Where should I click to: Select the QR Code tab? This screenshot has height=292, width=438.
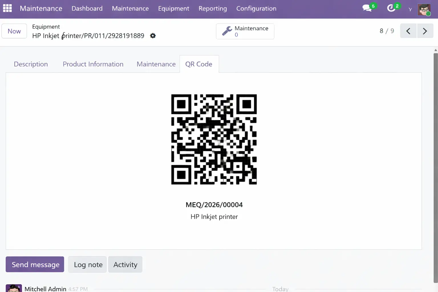199,64
